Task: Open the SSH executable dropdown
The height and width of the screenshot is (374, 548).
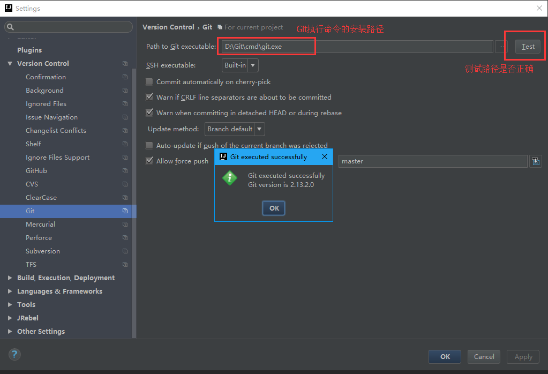Action: pos(240,65)
